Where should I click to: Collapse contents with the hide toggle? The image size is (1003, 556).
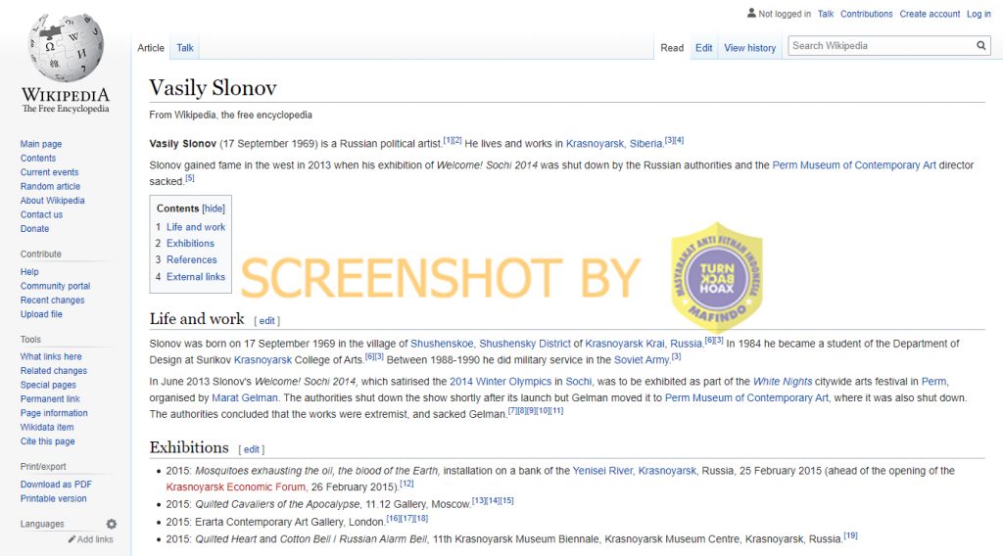point(214,208)
